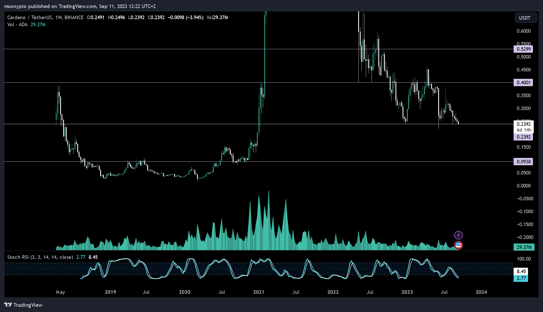Click the 2022 label on time axis

pyautogui.click(x=333, y=292)
